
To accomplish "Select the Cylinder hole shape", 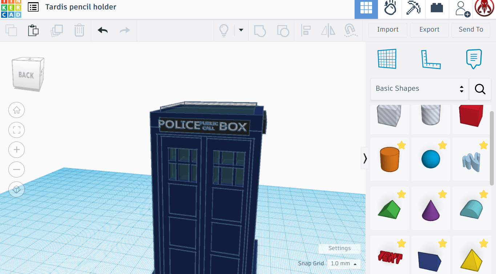I will click(x=430, y=116).
